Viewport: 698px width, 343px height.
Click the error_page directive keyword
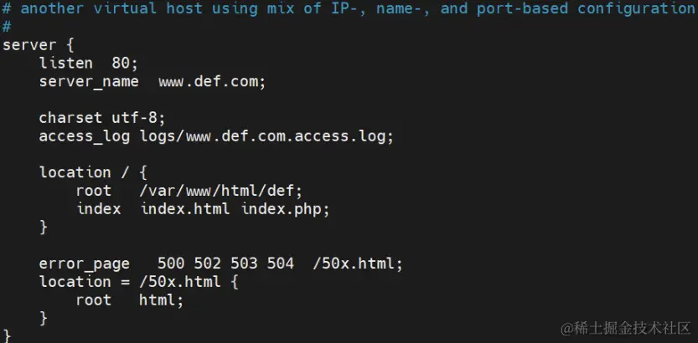[84, 264]
